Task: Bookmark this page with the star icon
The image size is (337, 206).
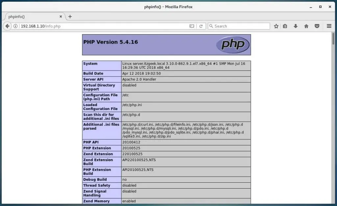Action: pos(276,26)
